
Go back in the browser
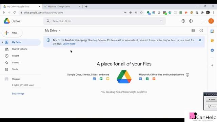4,13
